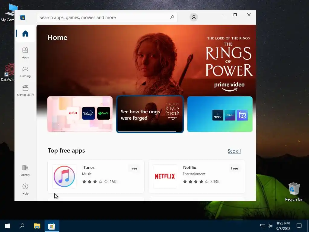The height and width of the screenshot is (232, 309).
Task: Select the DataWag desktop shortcut
Action: tap(8, 72)
